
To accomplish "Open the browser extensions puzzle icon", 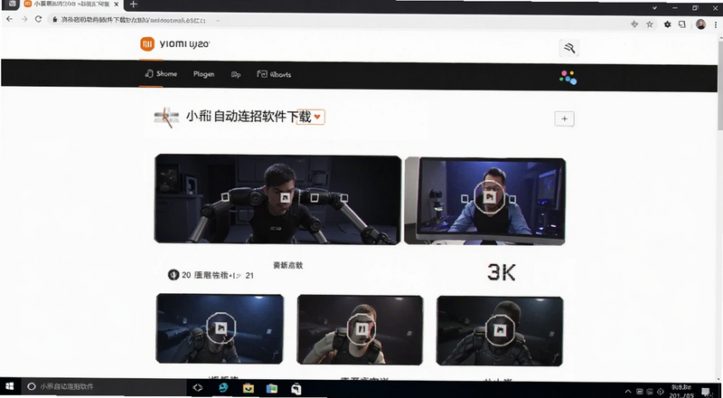I will tap(667, 24).
